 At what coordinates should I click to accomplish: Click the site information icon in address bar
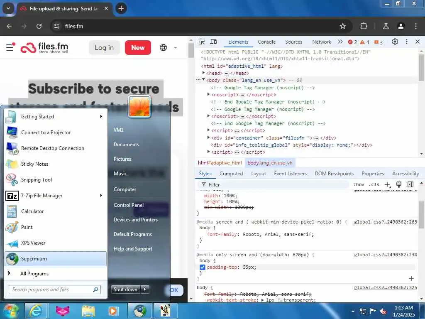(x=56, y=26)
